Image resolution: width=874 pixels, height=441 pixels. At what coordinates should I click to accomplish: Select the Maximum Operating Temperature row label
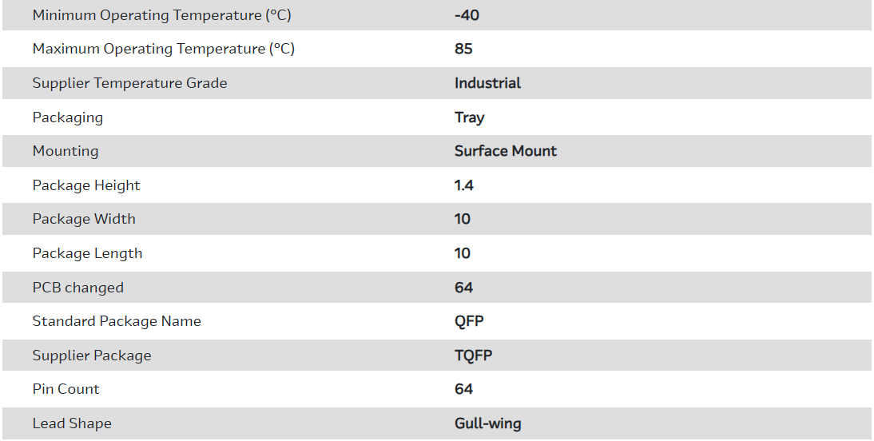(163, 49)
